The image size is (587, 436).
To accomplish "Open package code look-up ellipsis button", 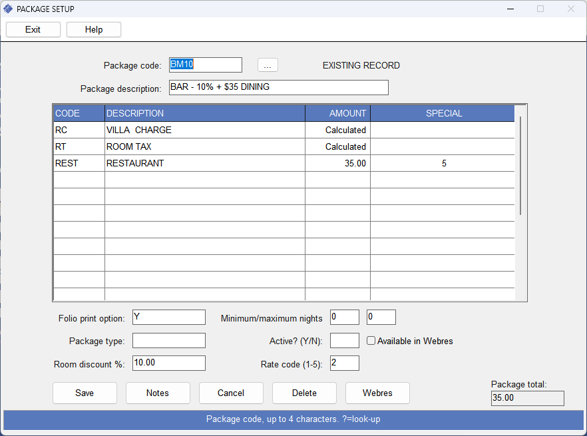I will click(x=268, y=65).
